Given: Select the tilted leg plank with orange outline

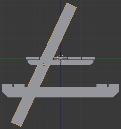Looking at the screenshot, I should pyautogui.click(x=44, y=64).
